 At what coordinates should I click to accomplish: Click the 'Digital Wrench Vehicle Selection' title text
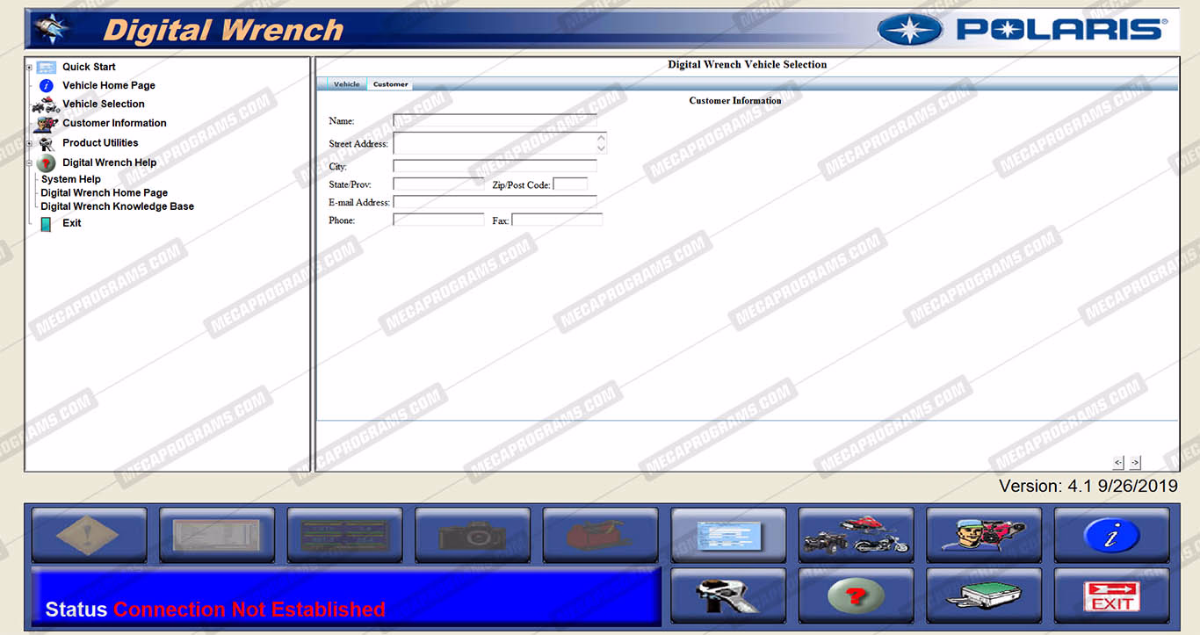coord(748,64)
